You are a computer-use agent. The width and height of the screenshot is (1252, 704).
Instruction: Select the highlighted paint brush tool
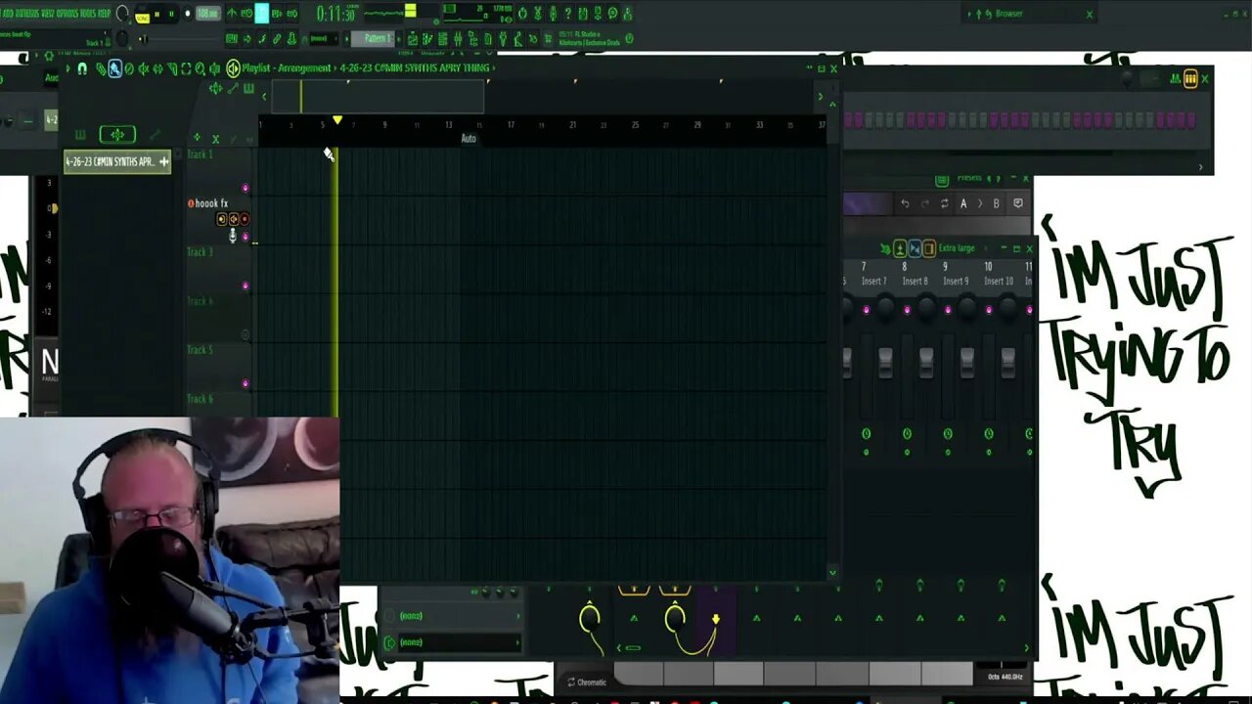[114, 68]
